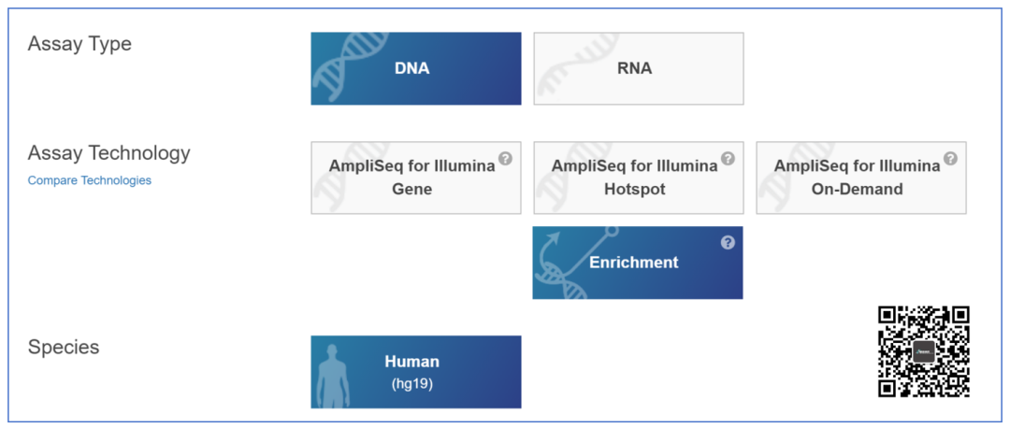The height and width of the screenshot is (428, 1010).
Task: Choose AmpliSeq for Illumina On-Demand technology
Action: click(857, 178)
